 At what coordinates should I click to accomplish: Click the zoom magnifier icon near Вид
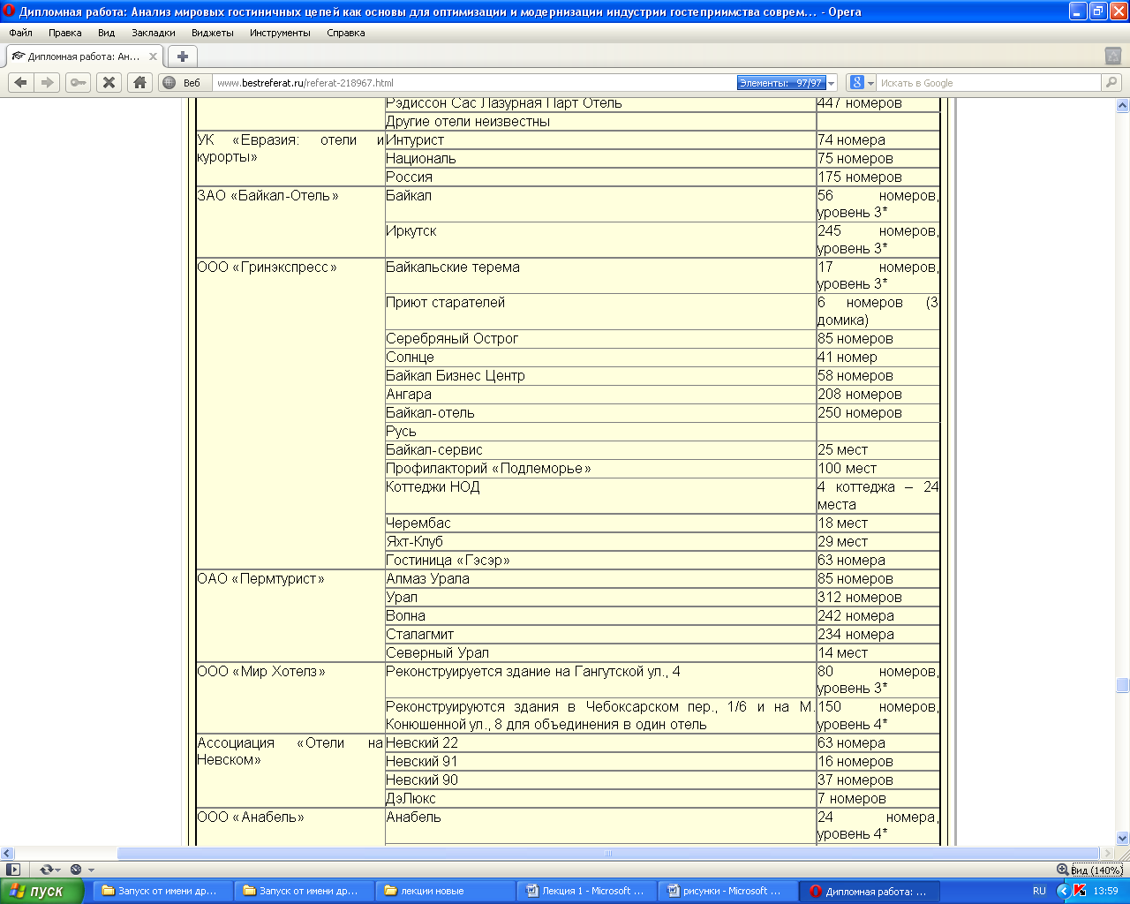point(1063,870)
